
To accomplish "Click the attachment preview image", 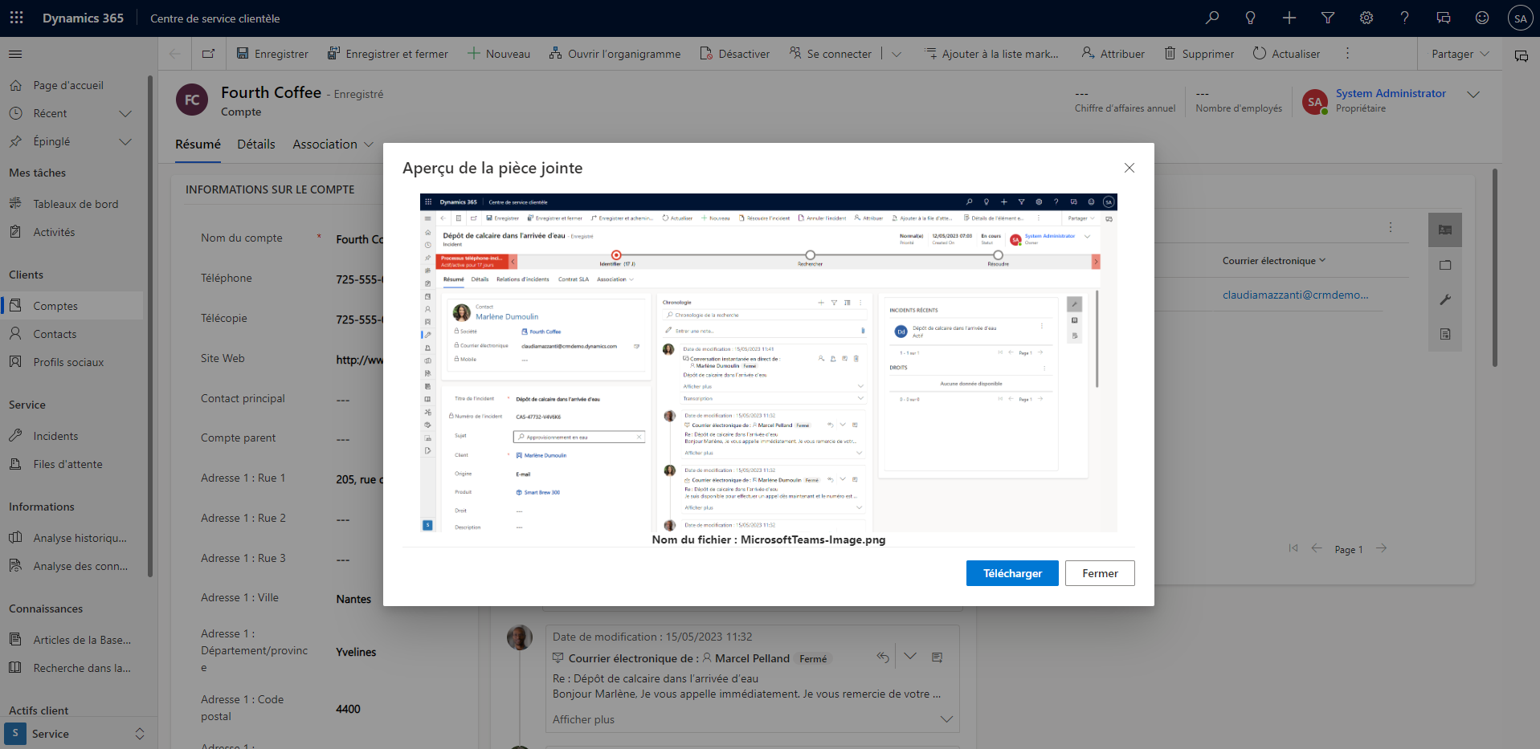I will [768, 362].
